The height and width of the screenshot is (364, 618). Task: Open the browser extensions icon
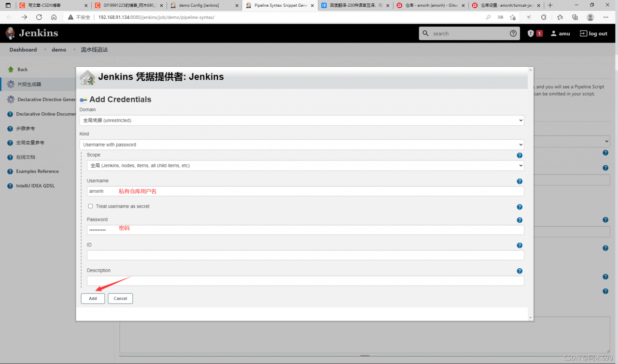(x=544, y=17)
